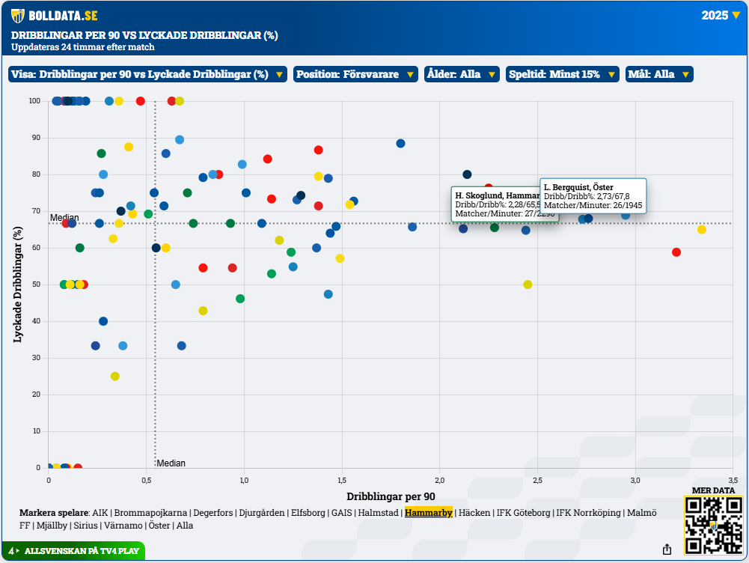Click the Allsvenskan på TV4 Play banner

pos(73,551)
